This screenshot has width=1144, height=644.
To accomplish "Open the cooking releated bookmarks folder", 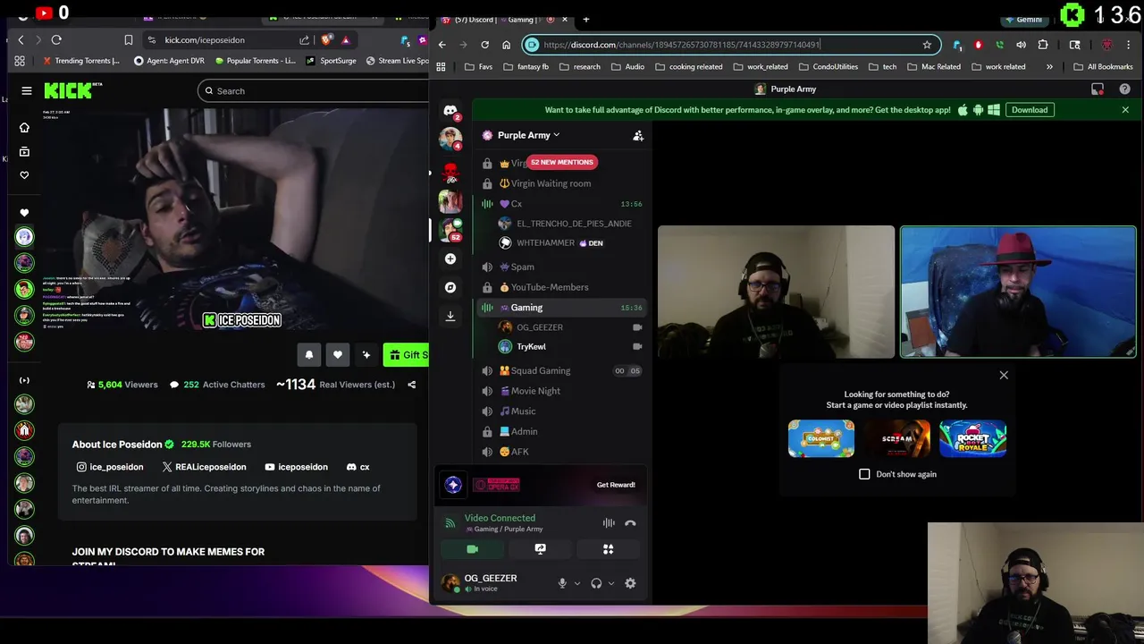I will pos(688,66).
